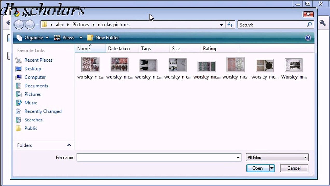This screenshot has width=330, height=186.
Task: Select the sixth tall pink thumbnail
Action: coord(236,64)
